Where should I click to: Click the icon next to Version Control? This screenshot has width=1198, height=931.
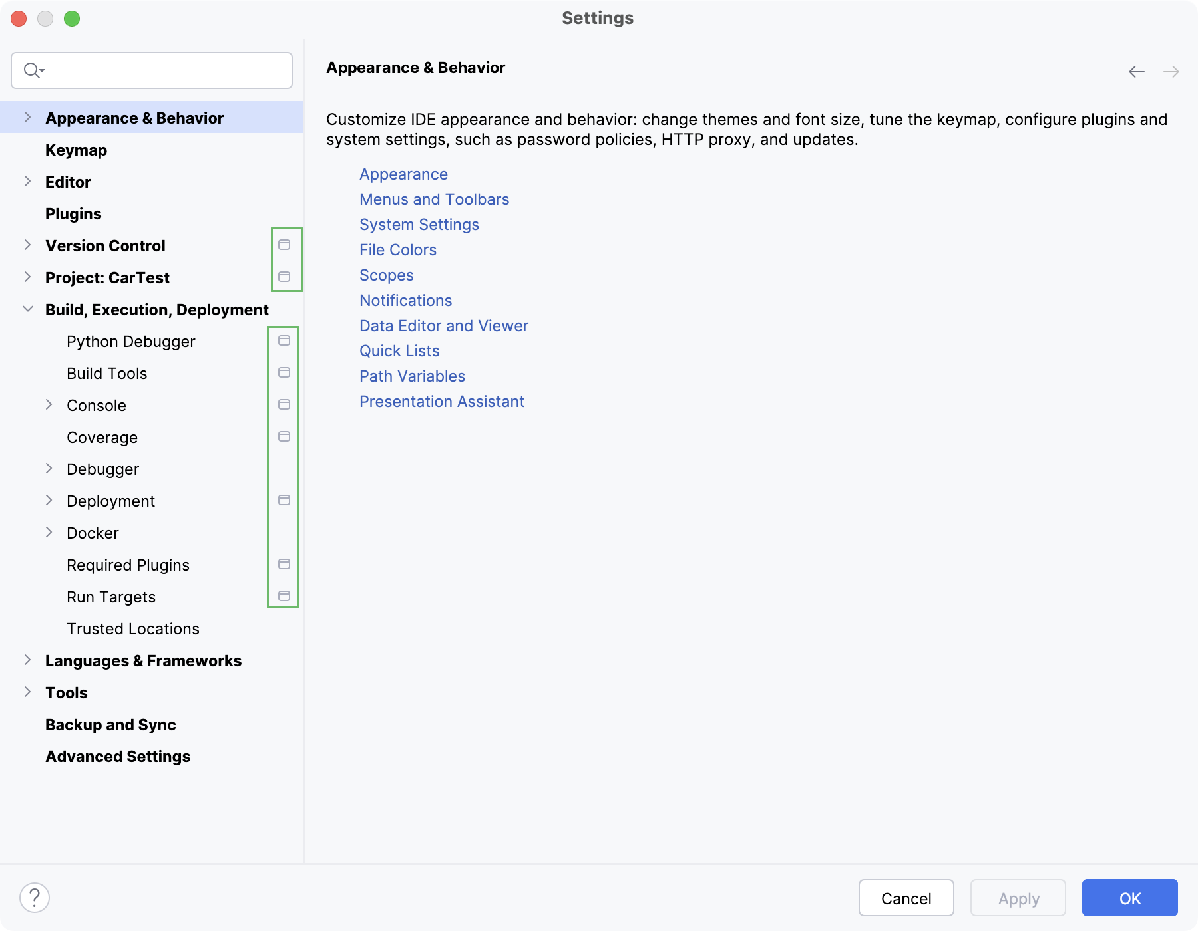click(x=285, y=245)
